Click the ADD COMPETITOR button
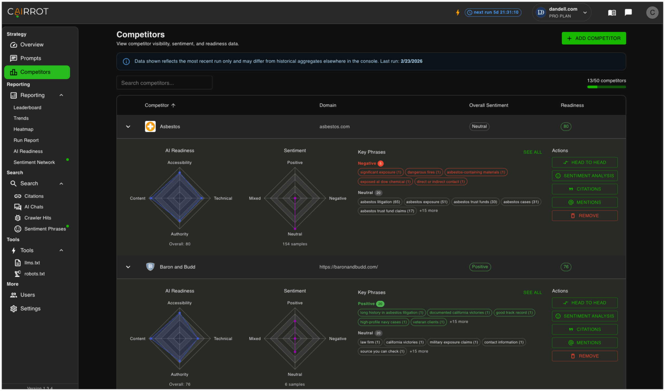665x391 pixels. (x=594, y=38)
